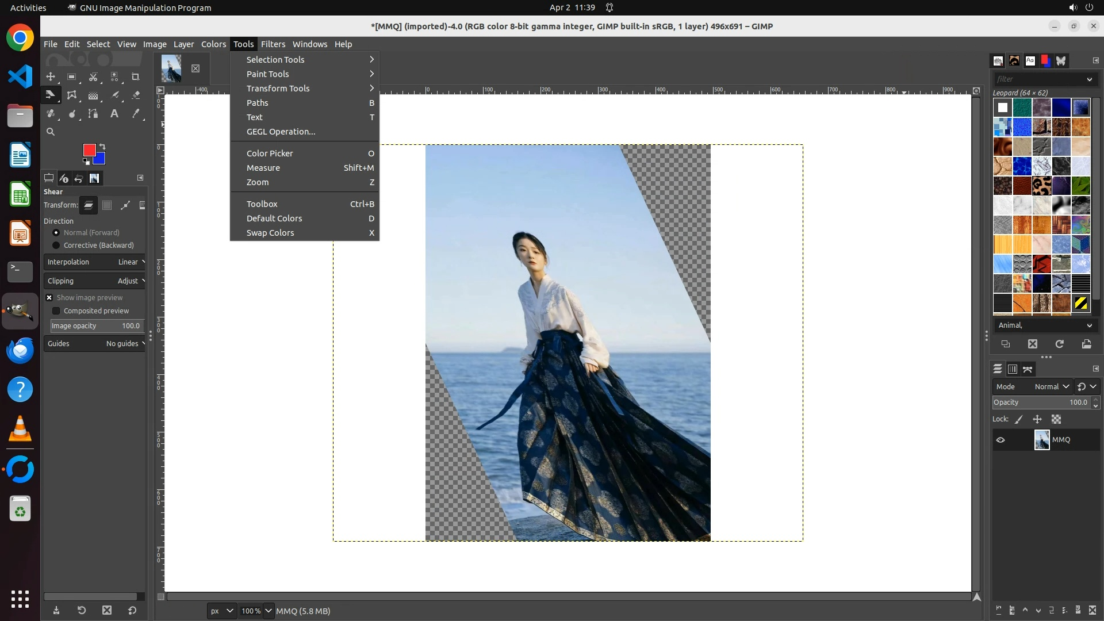Click the swap colors arrows icon
Image resolution: width=1104 pixels, height=621 pixels.
point(102,146)
